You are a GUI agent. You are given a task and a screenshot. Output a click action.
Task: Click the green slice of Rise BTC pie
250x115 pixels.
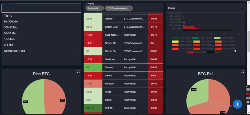(33, 97)
